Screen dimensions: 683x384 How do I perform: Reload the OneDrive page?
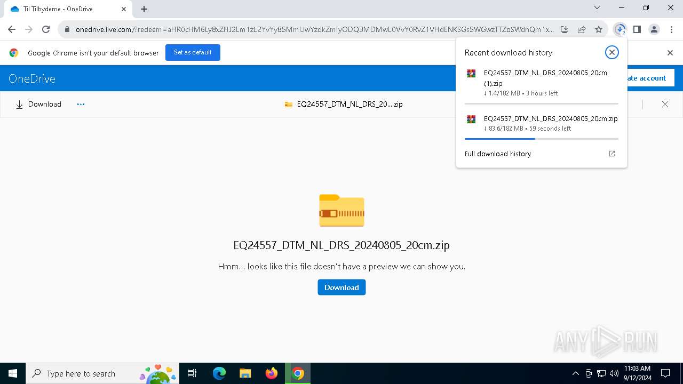coord(46,29)
